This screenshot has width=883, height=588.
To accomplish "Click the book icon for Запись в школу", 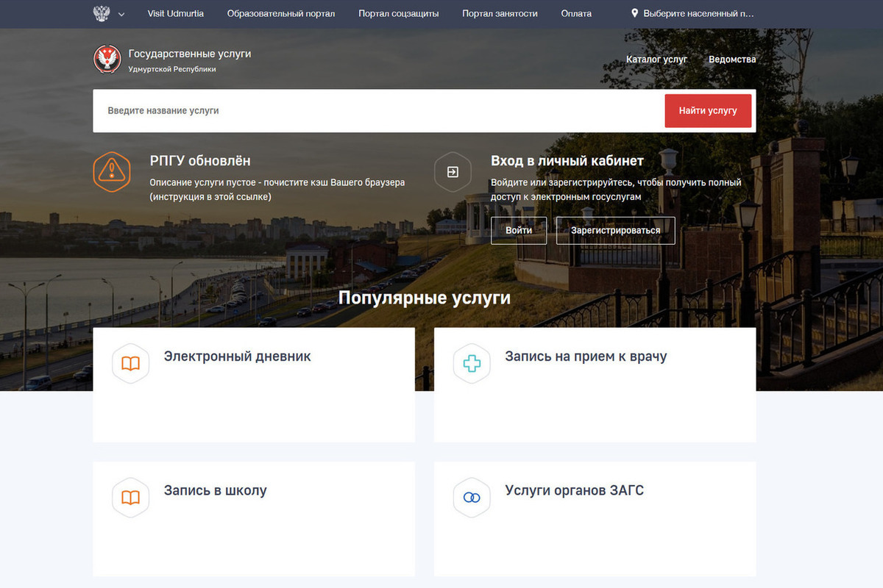I will coord(130,498).
